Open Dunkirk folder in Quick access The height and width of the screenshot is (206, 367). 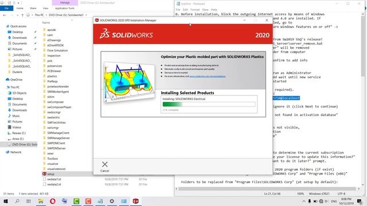point(17,72)
